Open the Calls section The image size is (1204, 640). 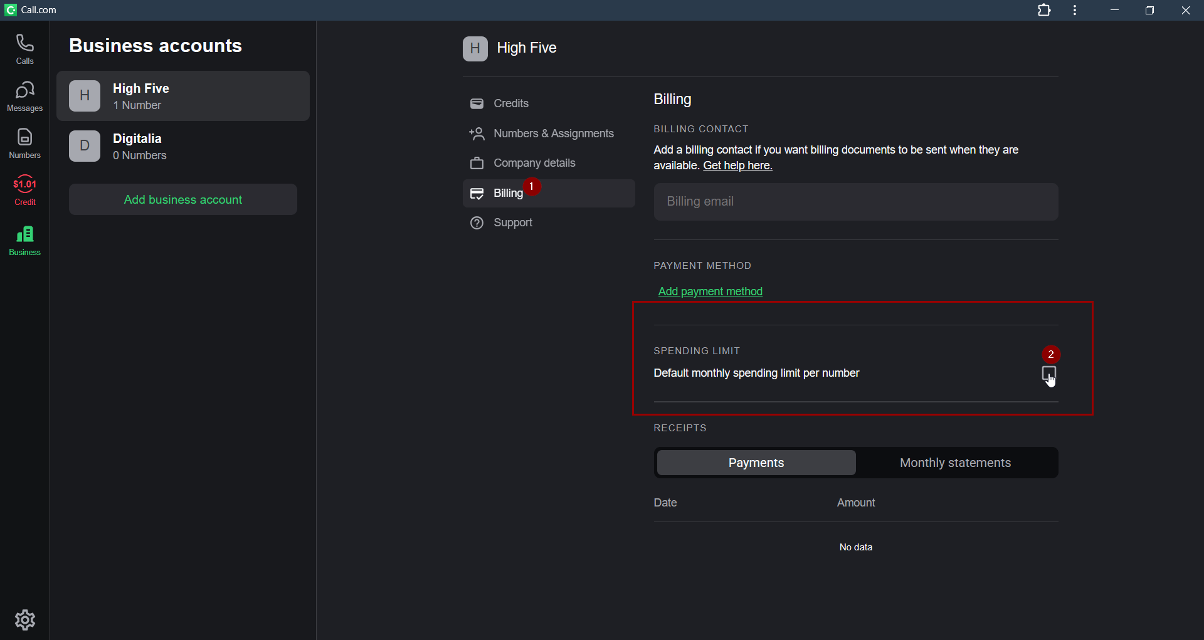(24, 50)
